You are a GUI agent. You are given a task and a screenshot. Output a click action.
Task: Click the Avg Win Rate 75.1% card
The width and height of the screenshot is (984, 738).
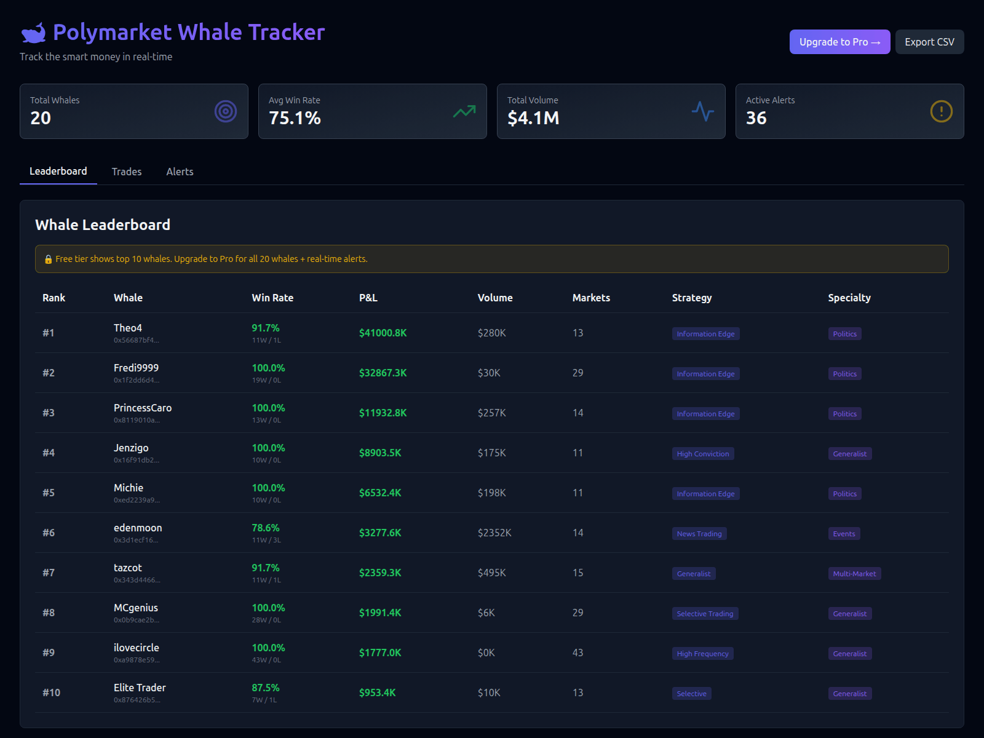click(x=373, y=111)
